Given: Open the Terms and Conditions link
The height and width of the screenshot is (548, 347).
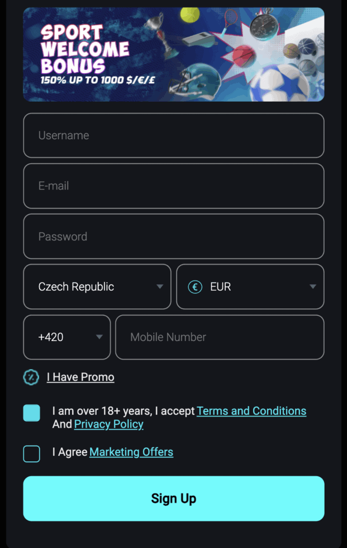Looking at the screenshot, I should pos(251,411).
